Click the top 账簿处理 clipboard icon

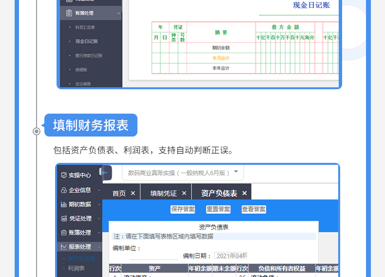[69, 13]
